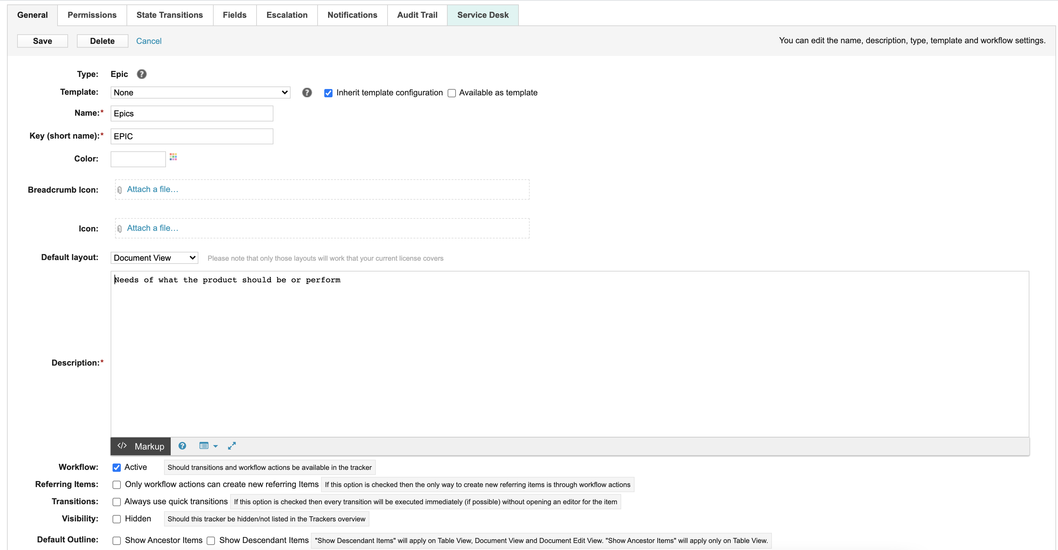Open the description editor help icon

pyautogui.click(x=182, y=446)
